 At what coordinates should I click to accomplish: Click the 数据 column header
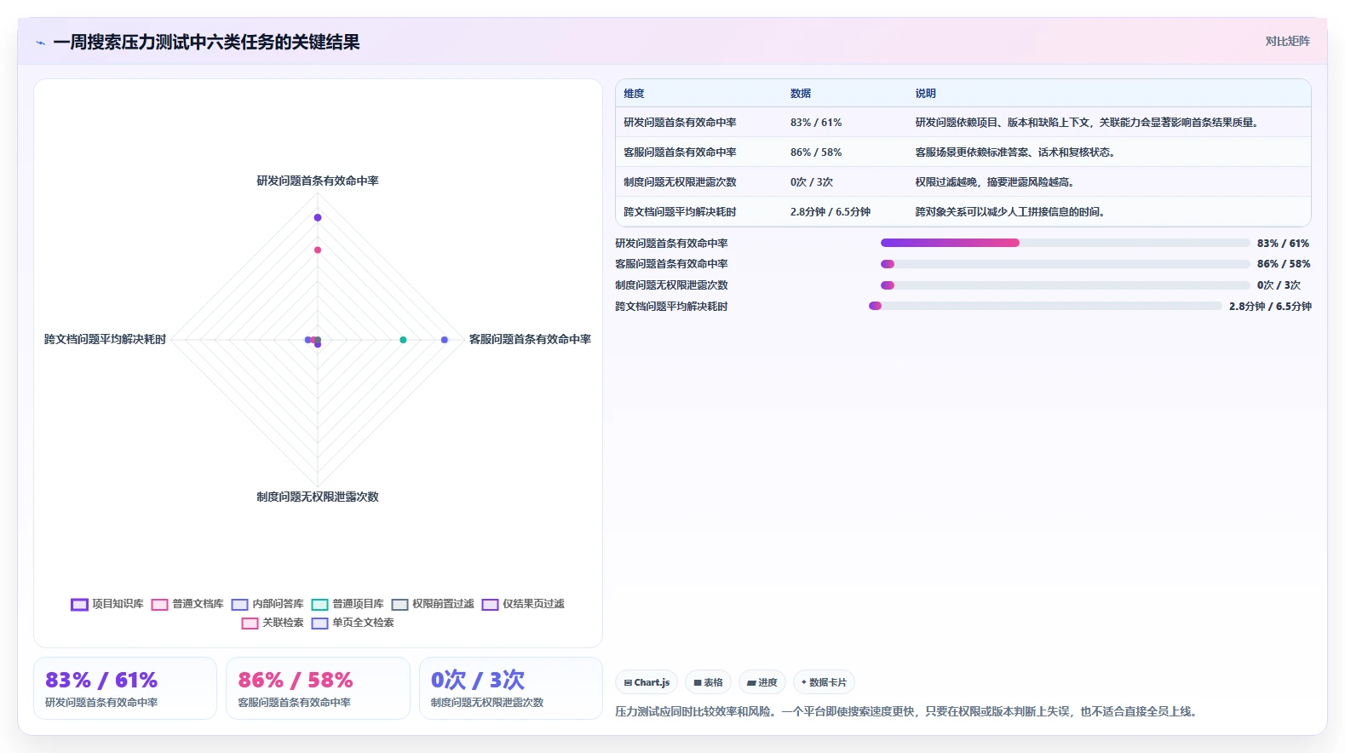tap(801, 94)
